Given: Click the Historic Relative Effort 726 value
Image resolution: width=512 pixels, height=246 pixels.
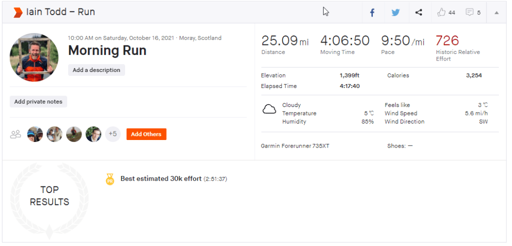Looking at the screenshot, I should click(447, 40).
